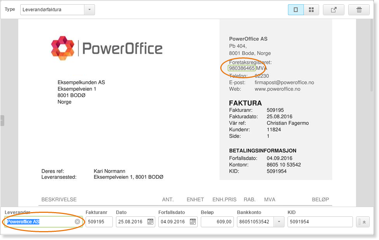Click the BESKRIVELSE column header

59,200
